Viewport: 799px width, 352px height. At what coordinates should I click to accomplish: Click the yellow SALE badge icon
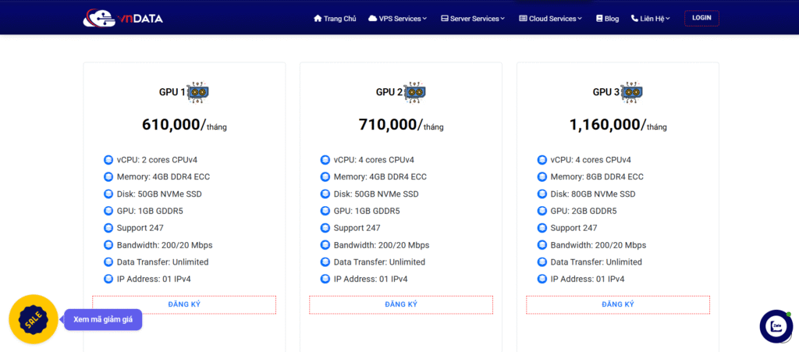point(34,319)
